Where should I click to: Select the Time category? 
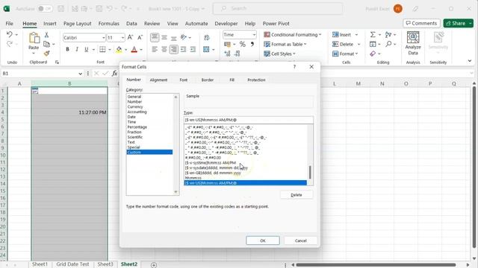click(131, 122)
